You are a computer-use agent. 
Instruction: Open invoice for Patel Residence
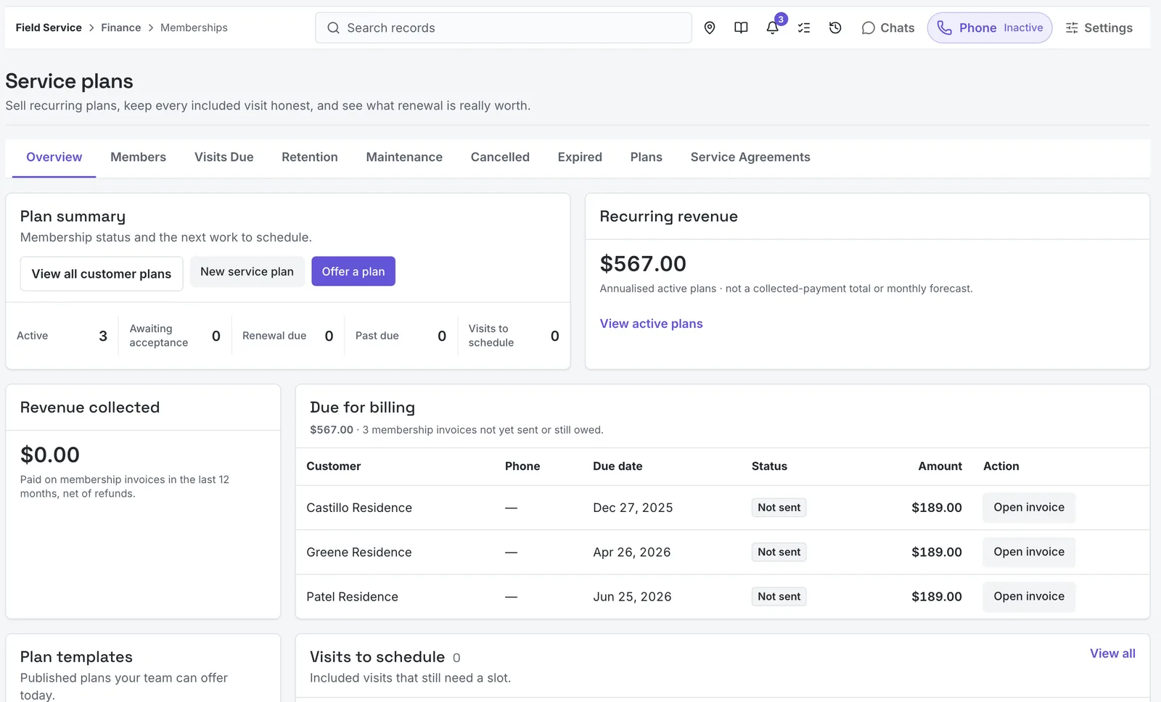[x=1029, y=596]
